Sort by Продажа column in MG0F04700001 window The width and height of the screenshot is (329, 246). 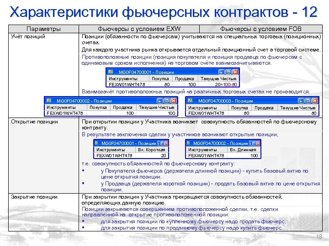185,78
